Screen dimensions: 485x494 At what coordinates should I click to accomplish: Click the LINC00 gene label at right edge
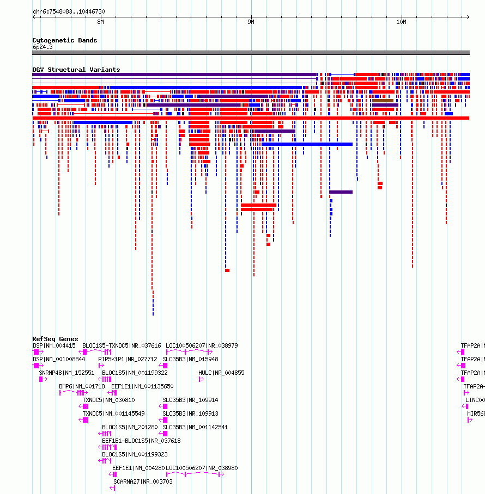coord(475,400)
